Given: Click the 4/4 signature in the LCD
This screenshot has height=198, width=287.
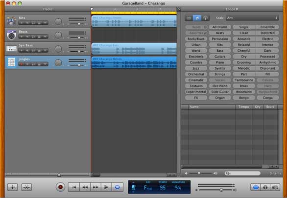Looking at the screenshot, I should point(177,187).
